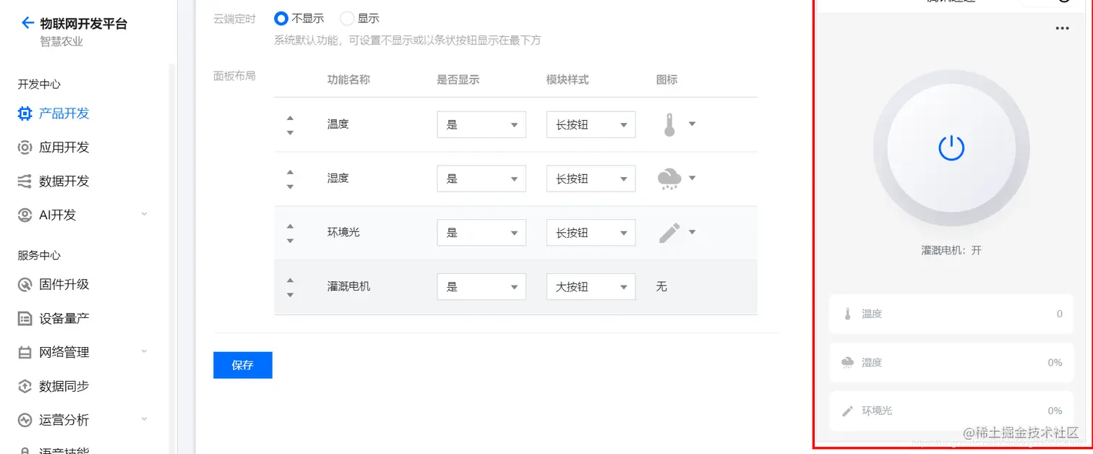
Task: Open 模块样式 dropdown for 环境光
Action: click(591, 233)
